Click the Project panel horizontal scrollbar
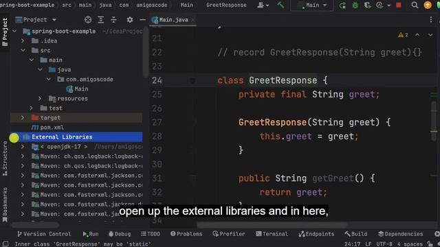Image resolution: width=440 pixels, height=247 pixels. (35, 225)
